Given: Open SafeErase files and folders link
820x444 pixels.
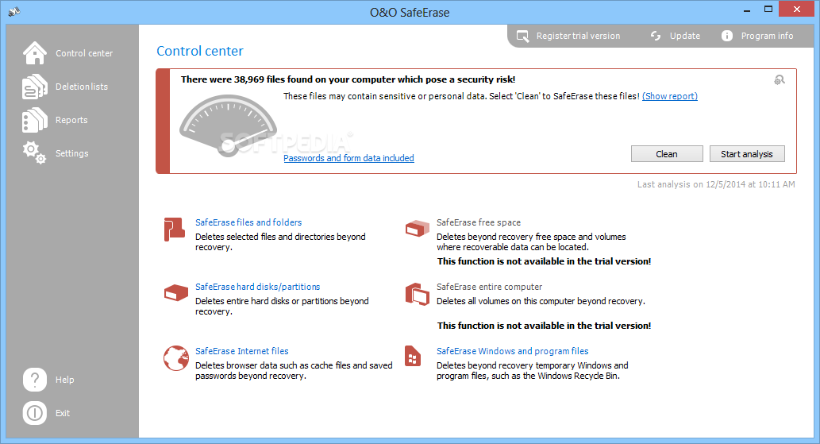Looking at the screenshot, I should click(248, 222).
